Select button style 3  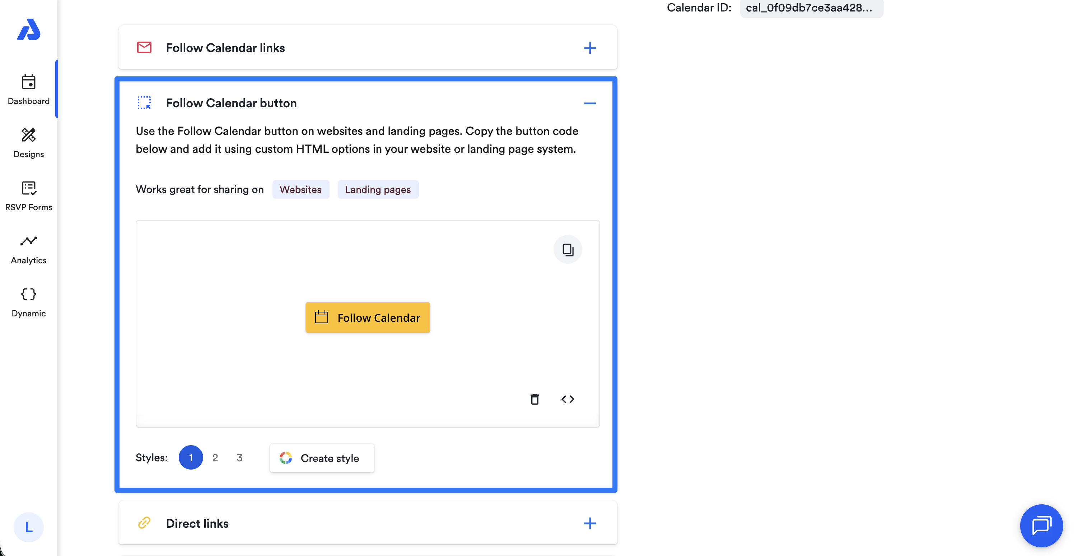point(239,457)
